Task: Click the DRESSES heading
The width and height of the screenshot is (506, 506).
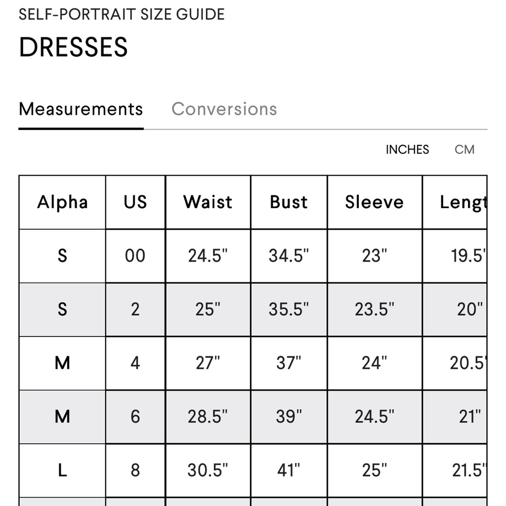Action: [73, 48]
